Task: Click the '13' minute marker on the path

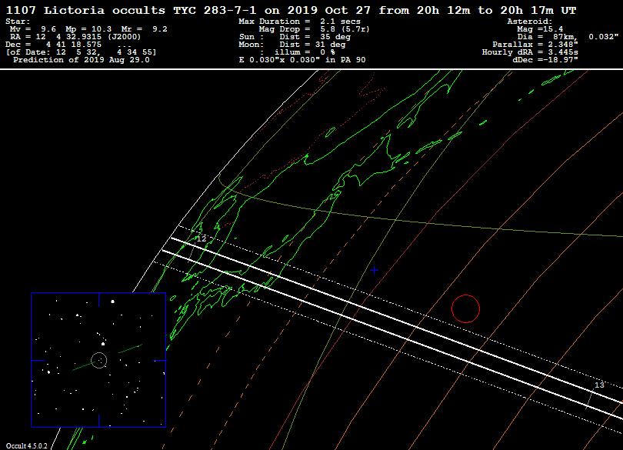Action: point(599,385)
